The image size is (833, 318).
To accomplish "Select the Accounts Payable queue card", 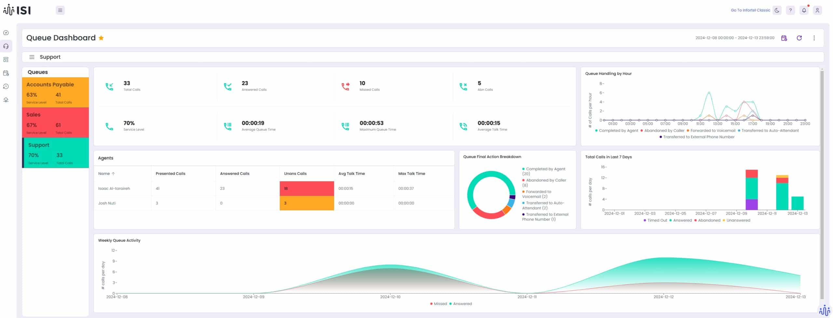I will click(55, 93).
